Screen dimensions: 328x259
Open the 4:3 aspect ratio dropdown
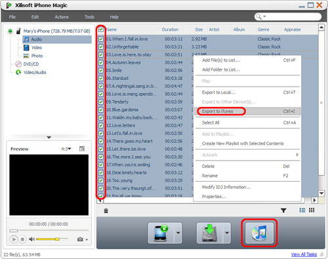66,149
